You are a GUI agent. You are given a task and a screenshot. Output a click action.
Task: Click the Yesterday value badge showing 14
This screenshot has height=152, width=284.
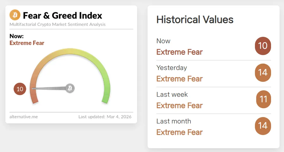click(x=263, y=73)
